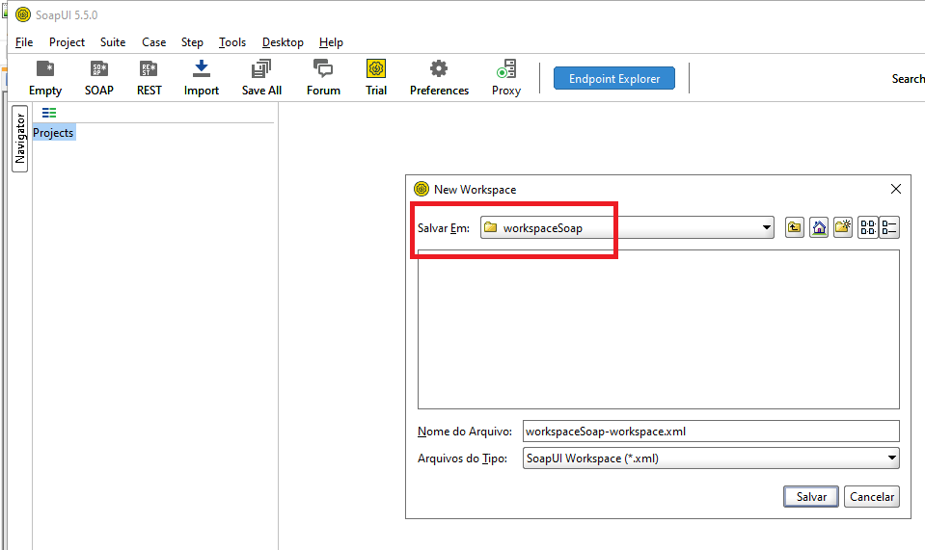Switch to list view in file dialog
The width and height of the screenshot is (925, 550).
click(x=868, y=227)
